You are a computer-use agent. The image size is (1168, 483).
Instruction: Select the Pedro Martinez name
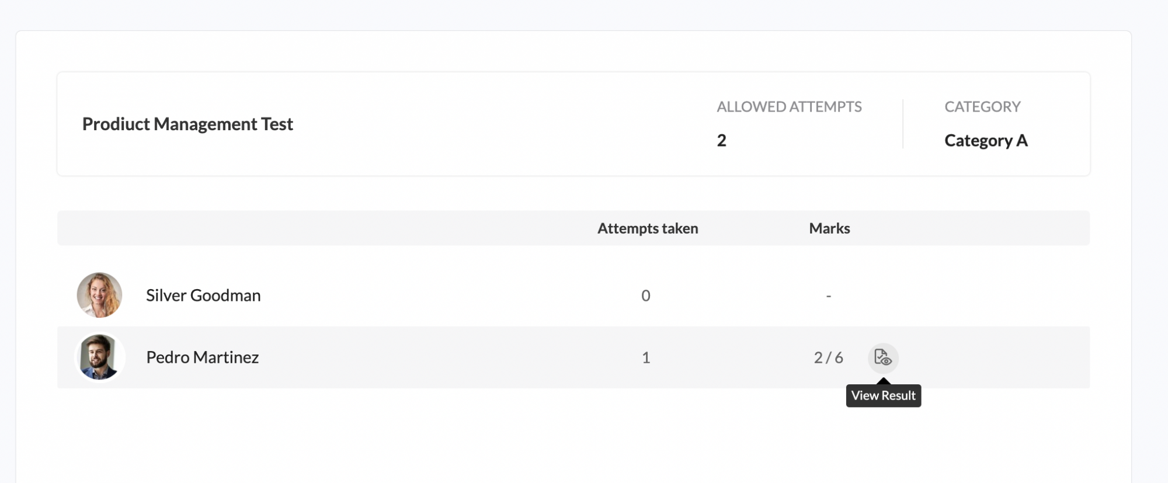point(203,357)
